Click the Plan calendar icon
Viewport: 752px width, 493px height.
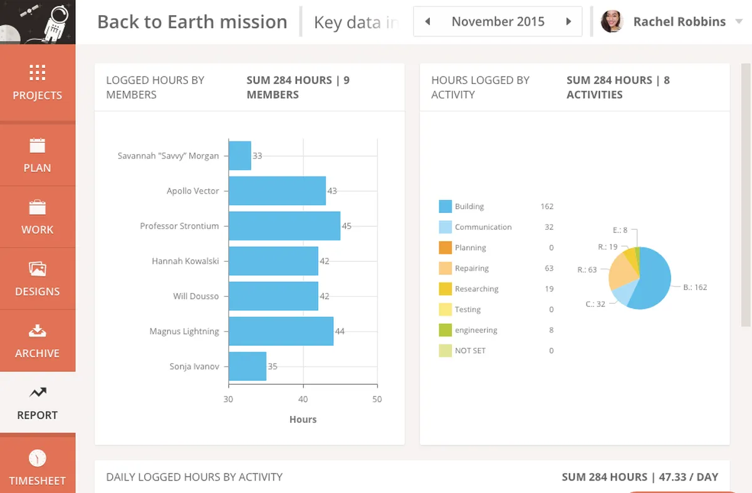point(37,145)
